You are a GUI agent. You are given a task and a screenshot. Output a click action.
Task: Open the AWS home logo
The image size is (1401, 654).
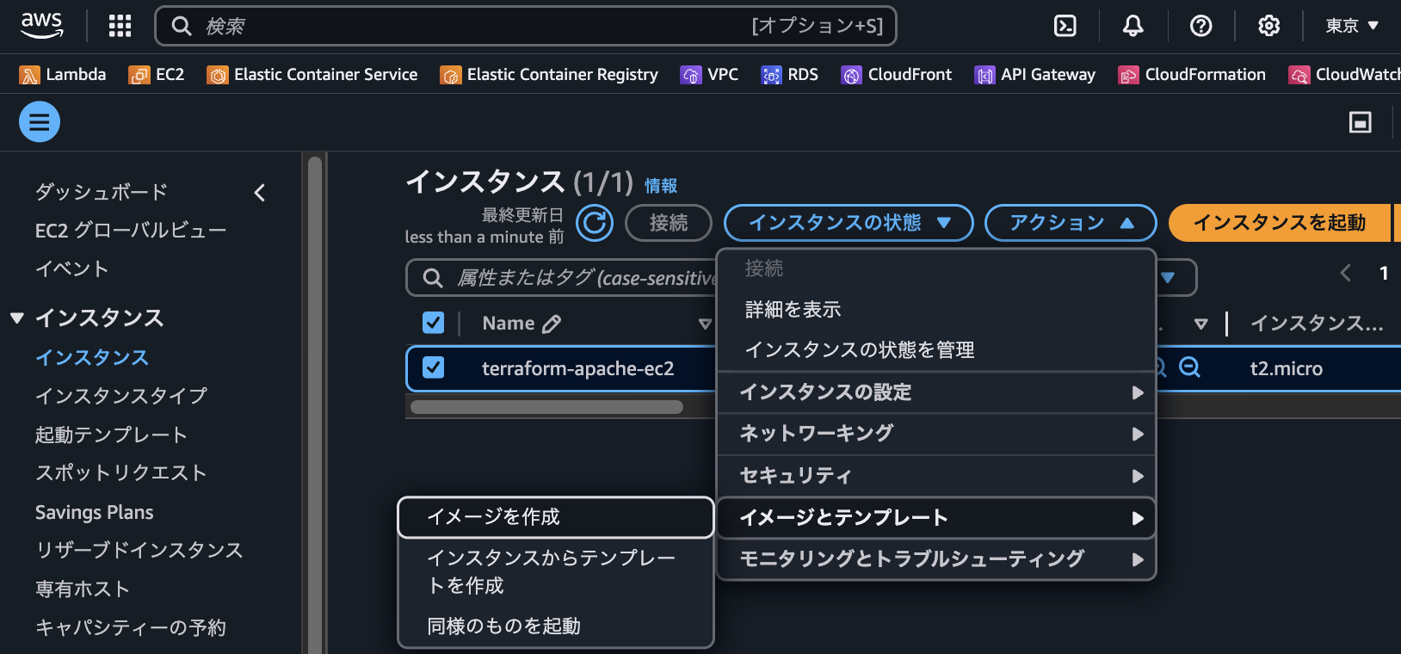pos(41,25)
